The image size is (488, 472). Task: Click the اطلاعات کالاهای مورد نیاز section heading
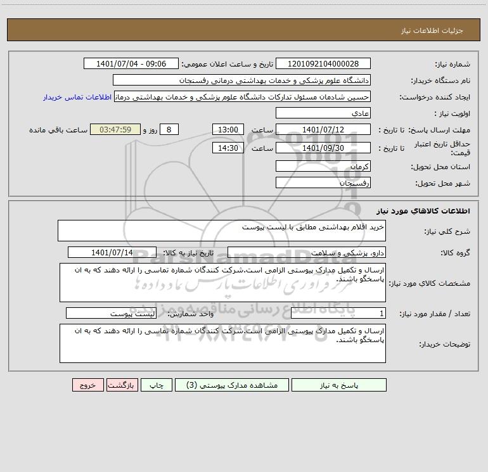click(x=423, y=211)
